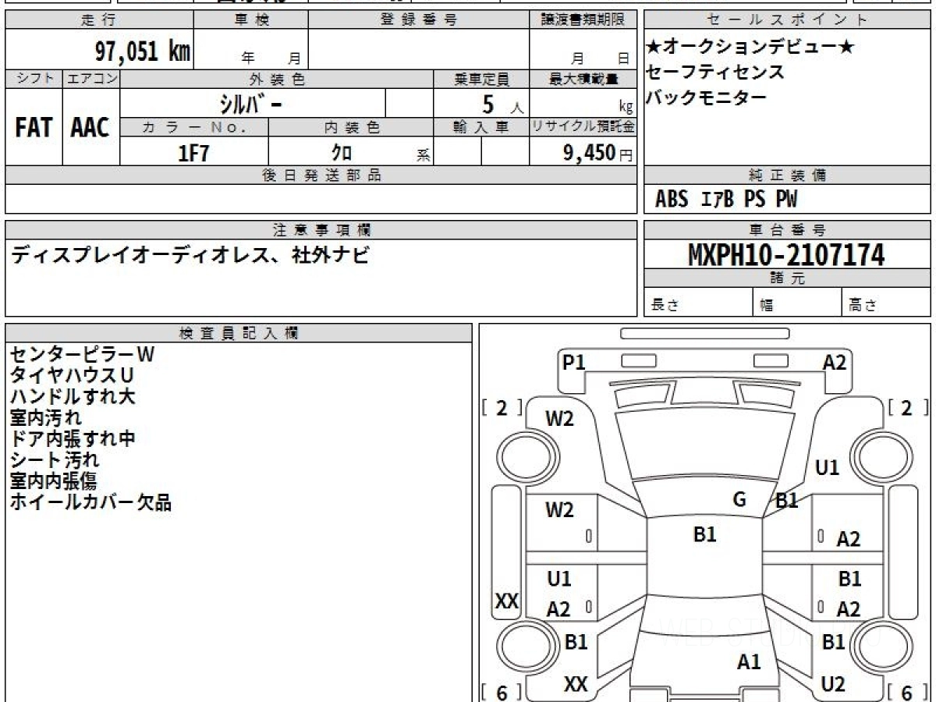Click the P1 mark on the car diagram
The width and height of the screenshot is (936, 702).
[574, 363]
